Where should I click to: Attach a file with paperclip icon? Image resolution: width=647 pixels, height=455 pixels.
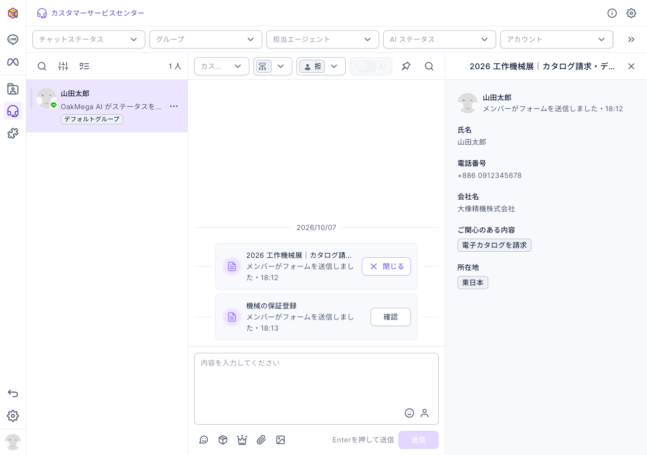261,440
